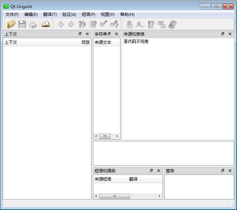Click next unfinished item icon
Image resolution: width=237 pixels, height=210 pixels.
[x=93, y=24]
